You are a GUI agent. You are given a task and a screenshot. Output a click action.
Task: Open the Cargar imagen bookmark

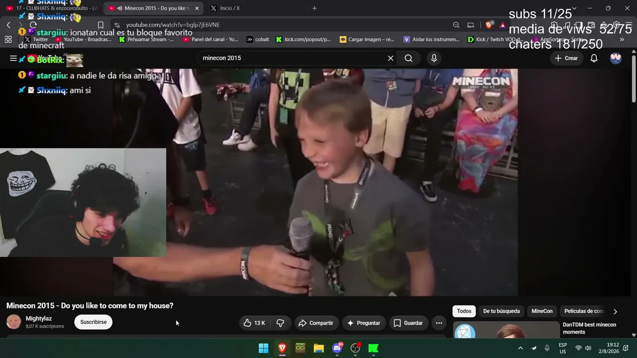pyautogui.click(x=367, y=39)
